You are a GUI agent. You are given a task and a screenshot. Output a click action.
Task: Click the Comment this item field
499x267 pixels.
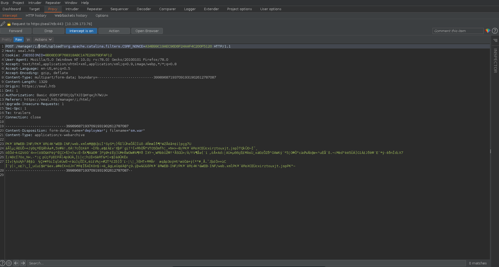tap(458, 31)
